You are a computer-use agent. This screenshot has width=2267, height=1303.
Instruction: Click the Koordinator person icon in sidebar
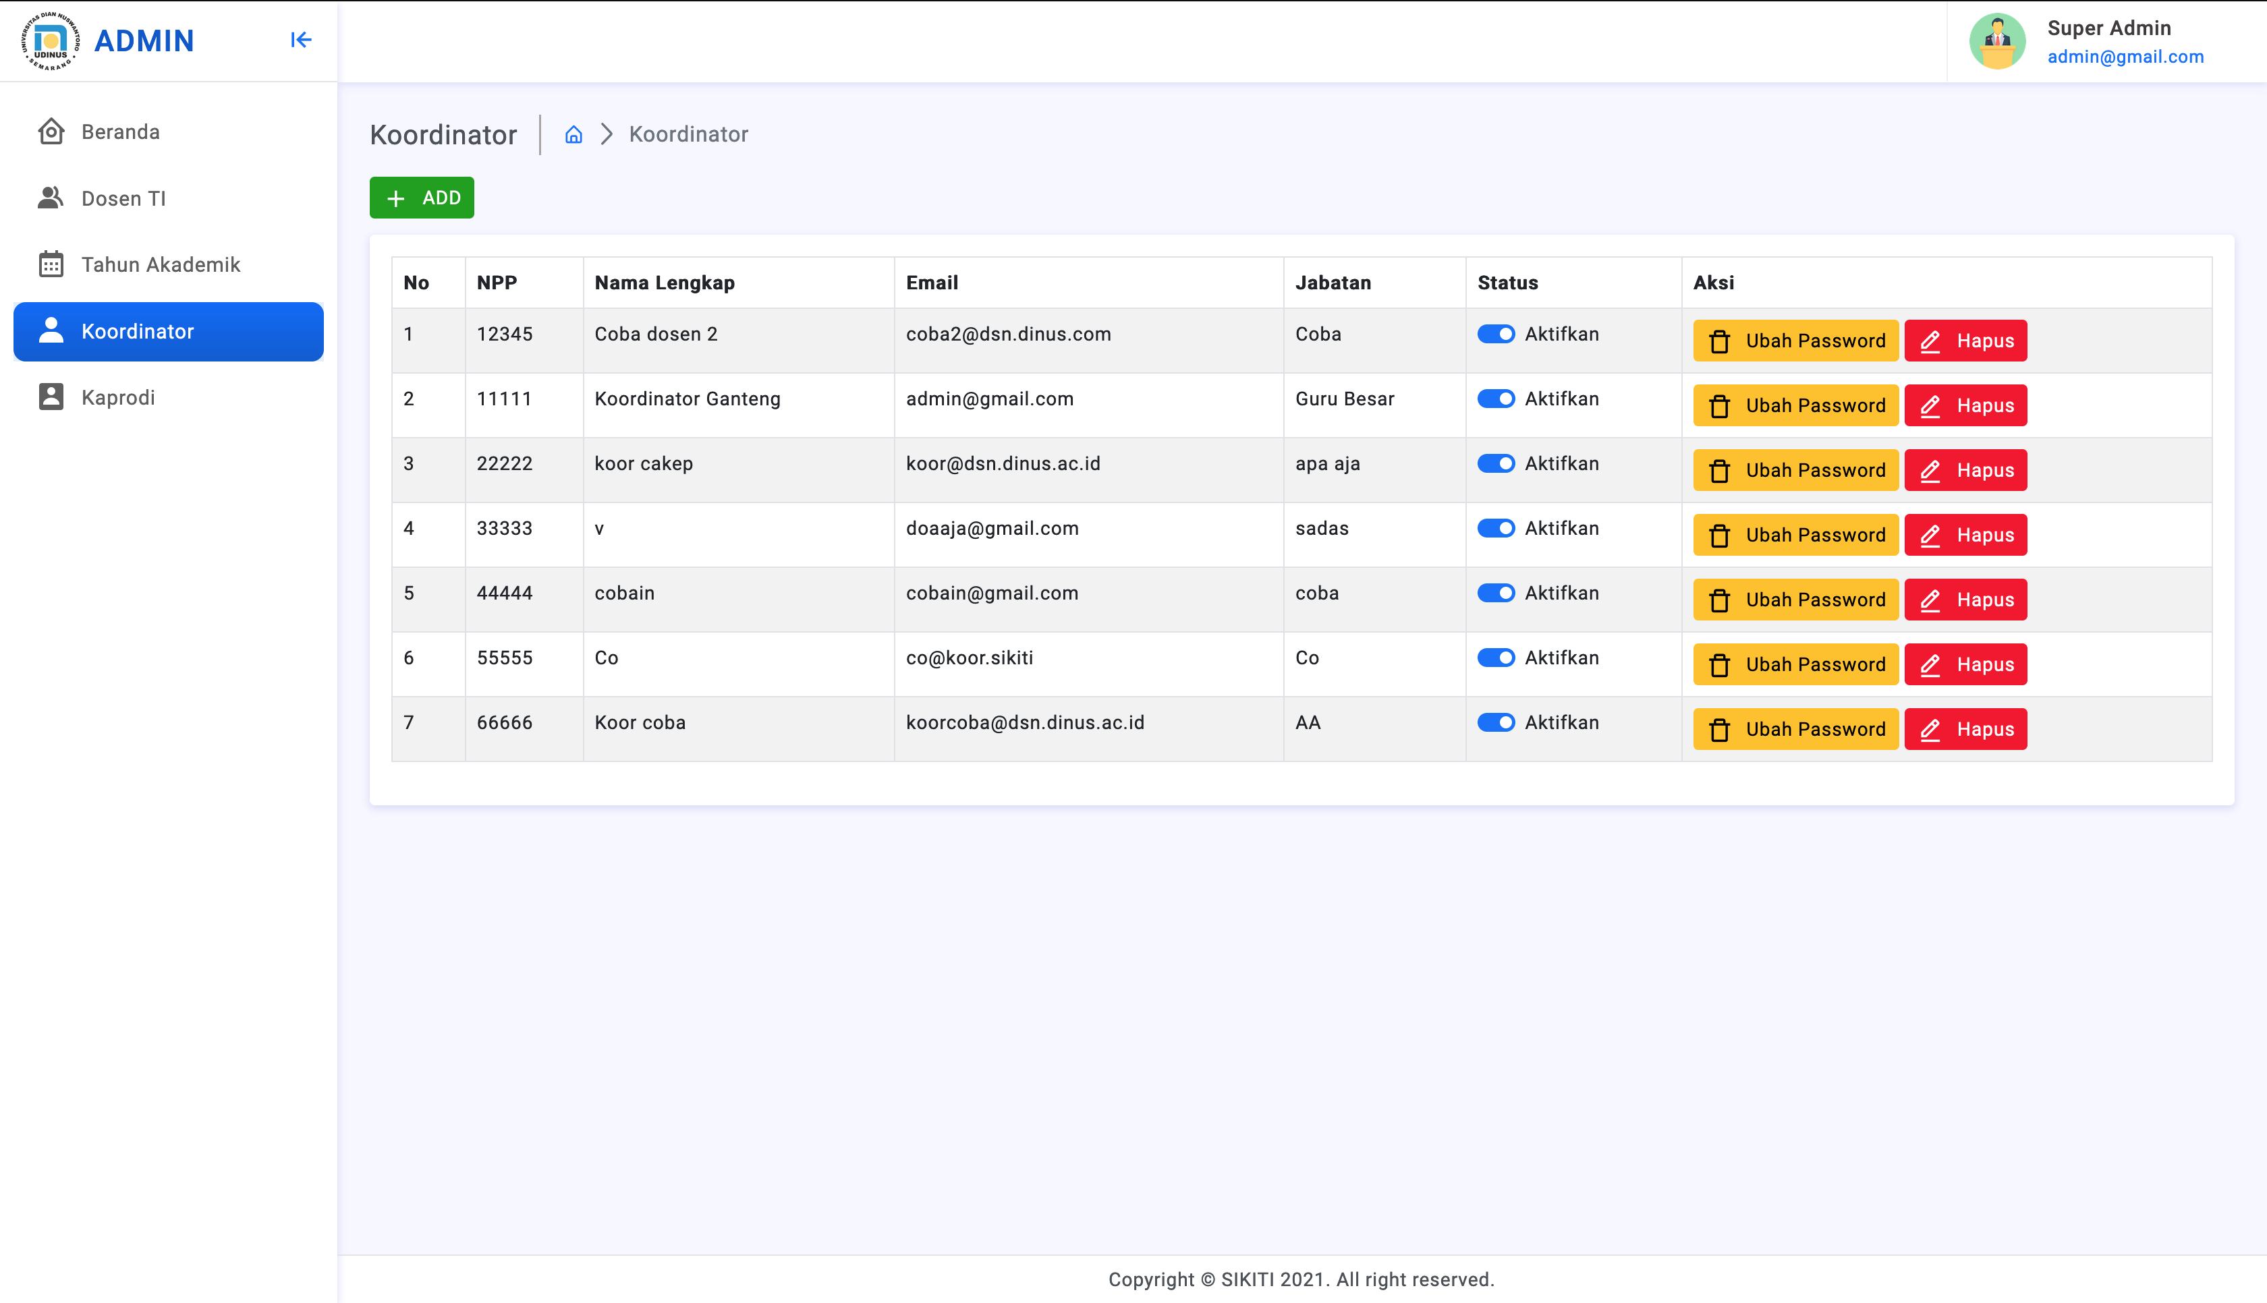(x=51, y=330)
